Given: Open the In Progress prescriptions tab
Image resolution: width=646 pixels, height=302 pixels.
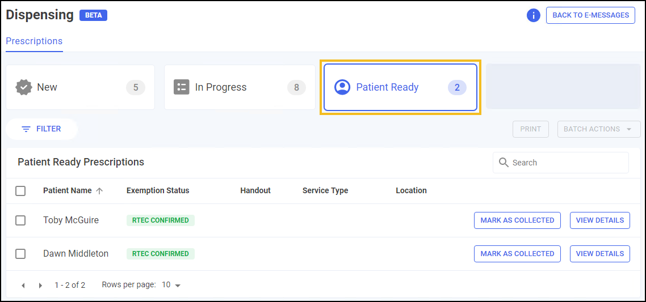Looking at the screenshot, I should (239, 87).
